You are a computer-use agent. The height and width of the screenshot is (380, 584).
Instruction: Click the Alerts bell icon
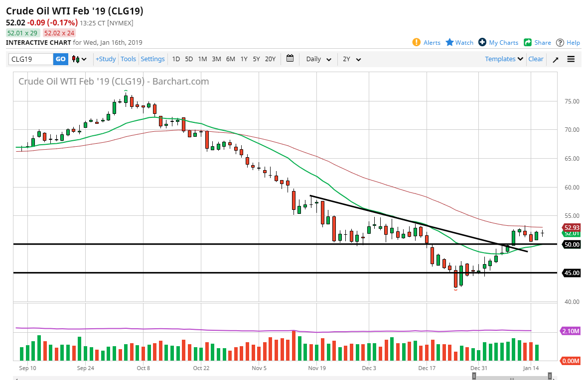tap(417, 42)
